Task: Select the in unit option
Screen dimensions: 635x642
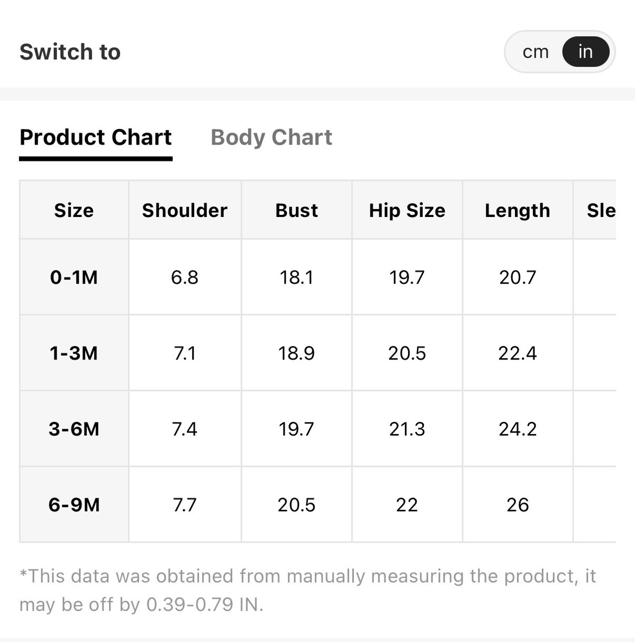Action: (585, 52)
